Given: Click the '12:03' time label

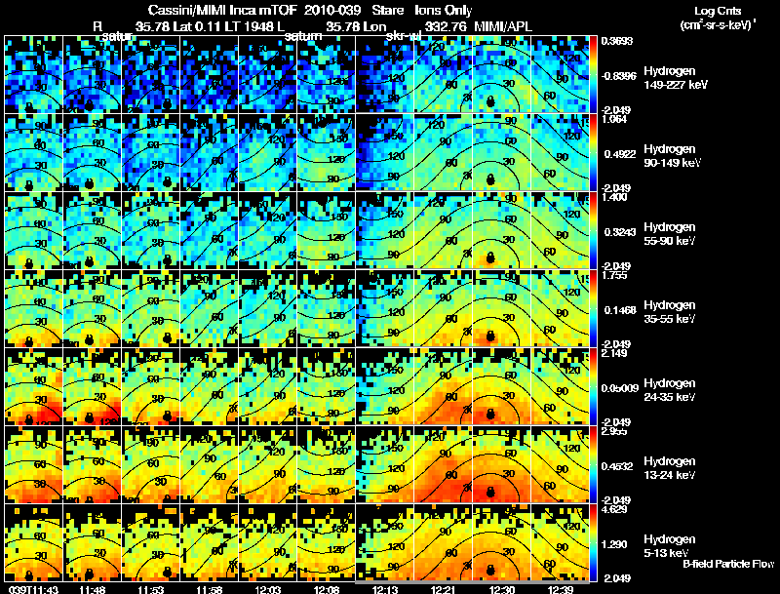Looking at the screenshot, I should point(267,589).
